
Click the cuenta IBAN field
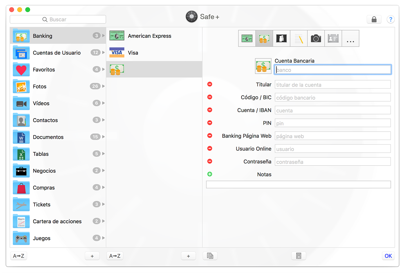point(333,110)
